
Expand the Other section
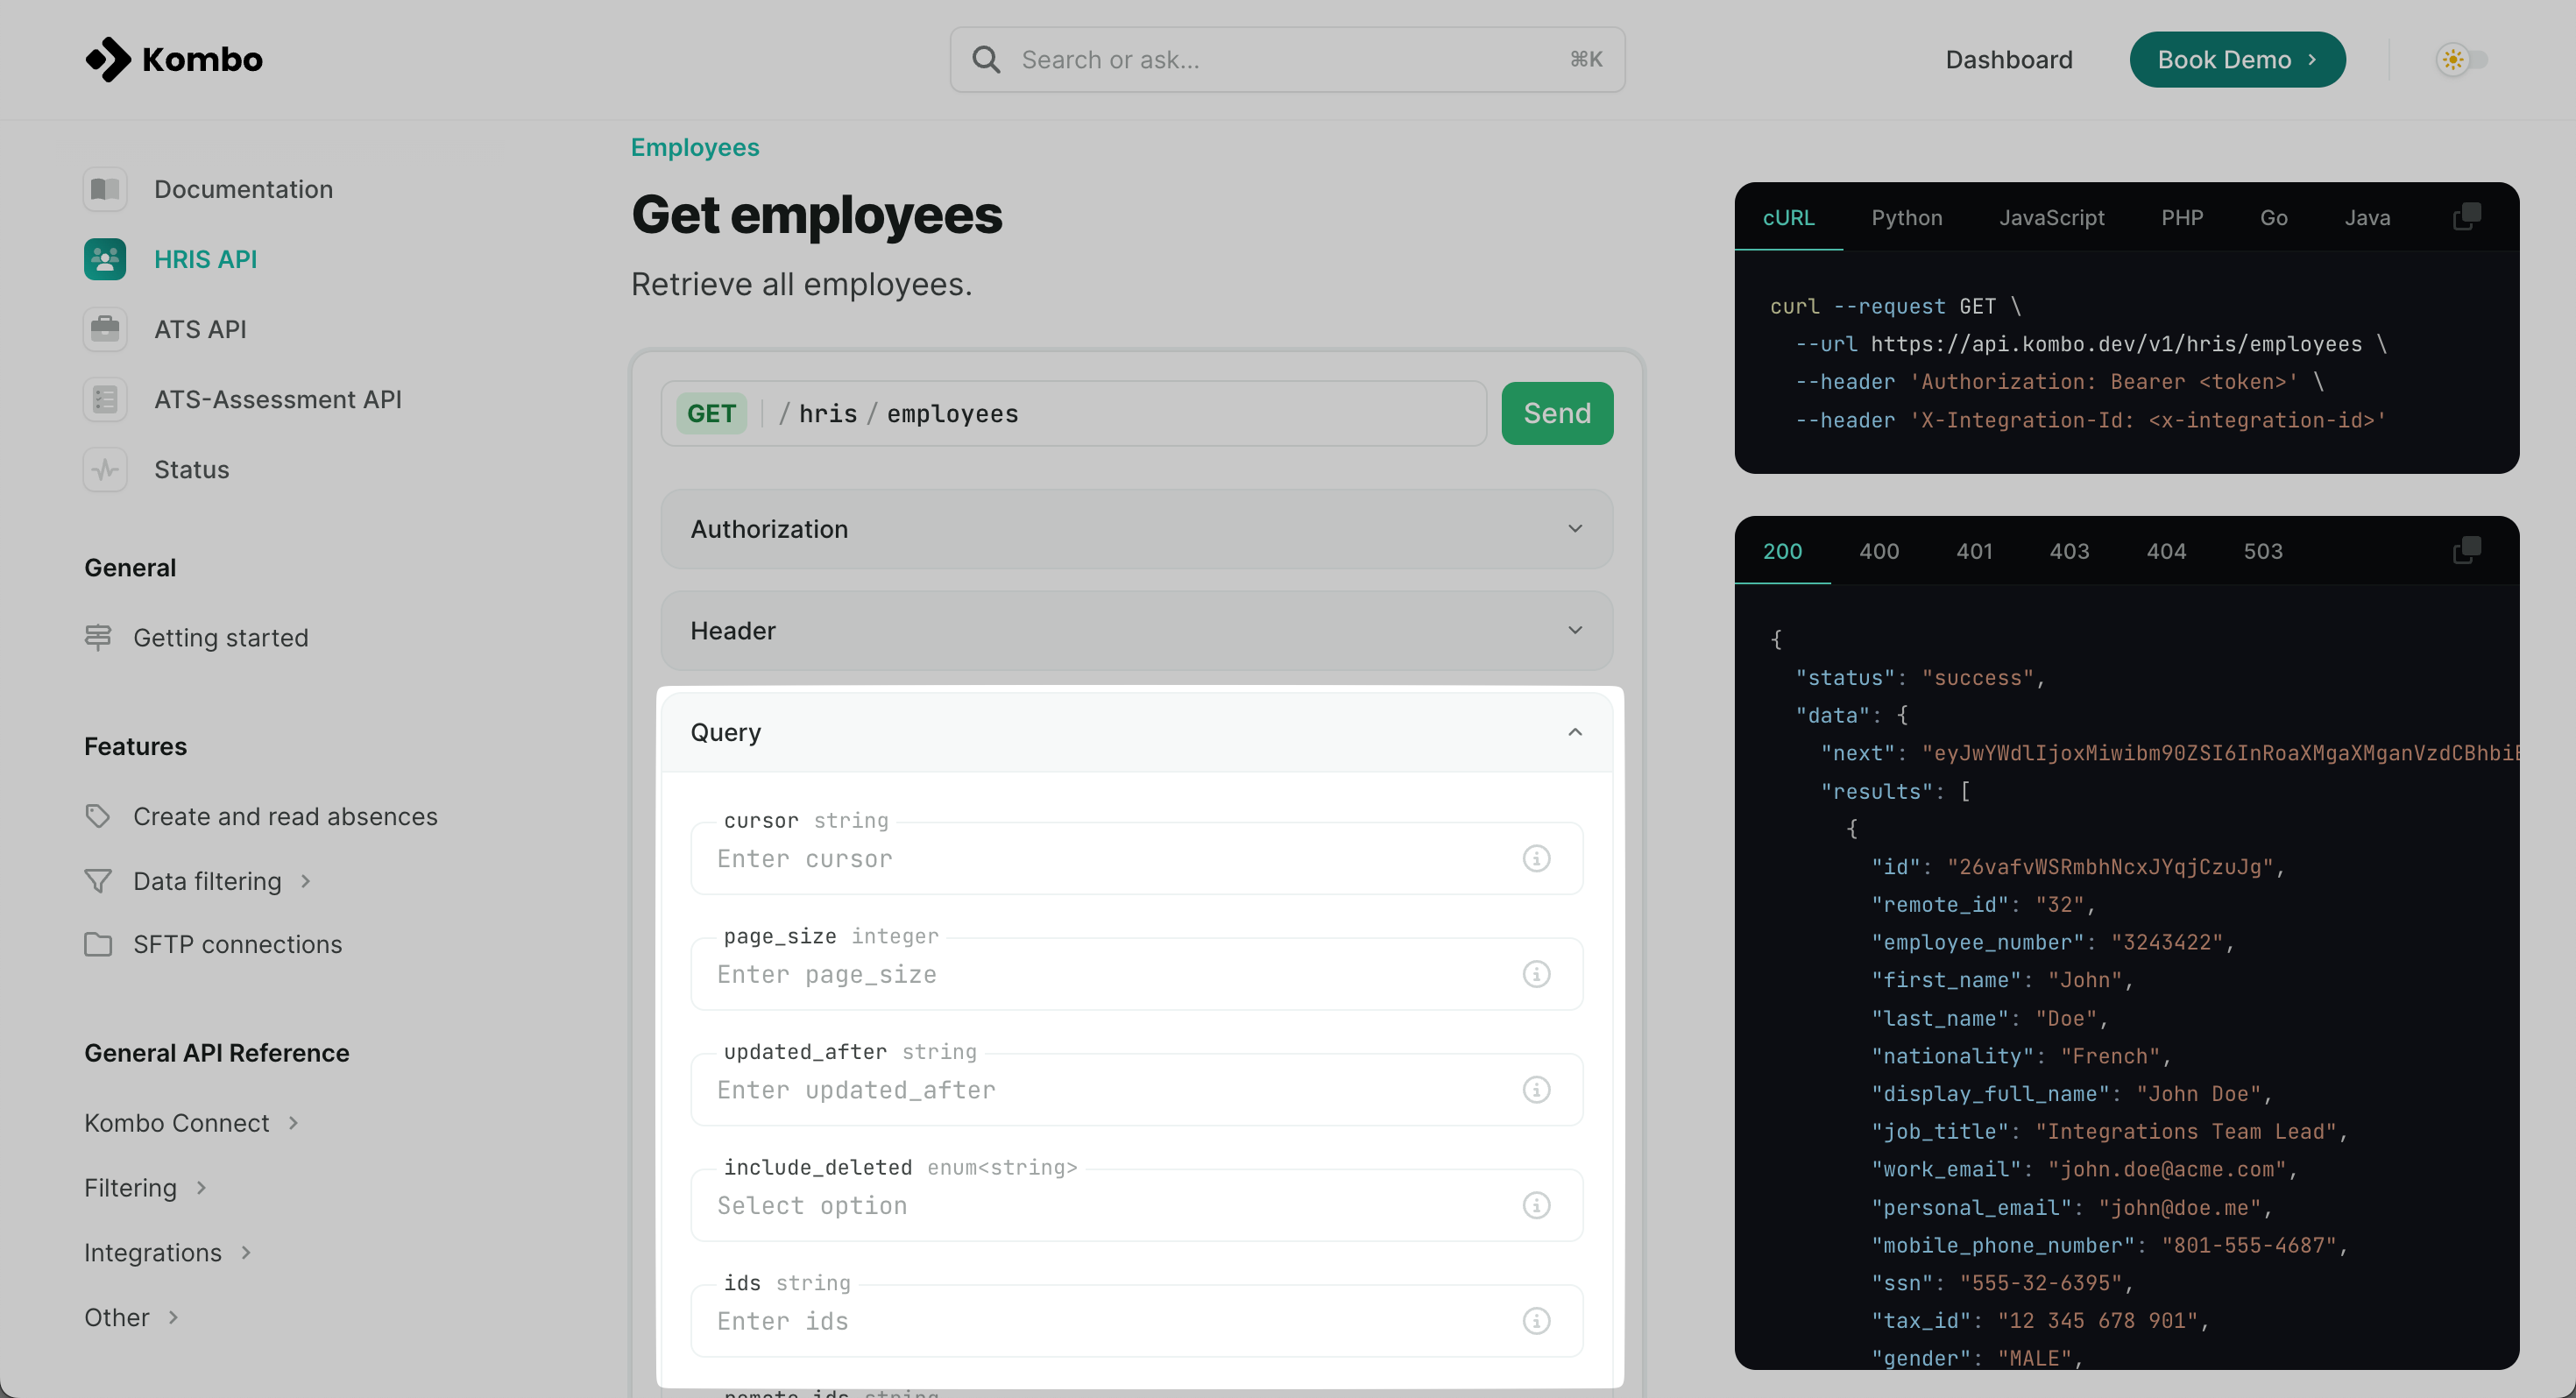tap(173, 1317)
